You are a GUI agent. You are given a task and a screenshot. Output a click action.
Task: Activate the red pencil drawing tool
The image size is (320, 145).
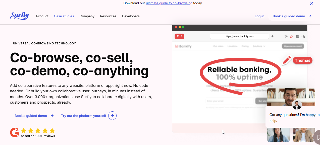292,36
